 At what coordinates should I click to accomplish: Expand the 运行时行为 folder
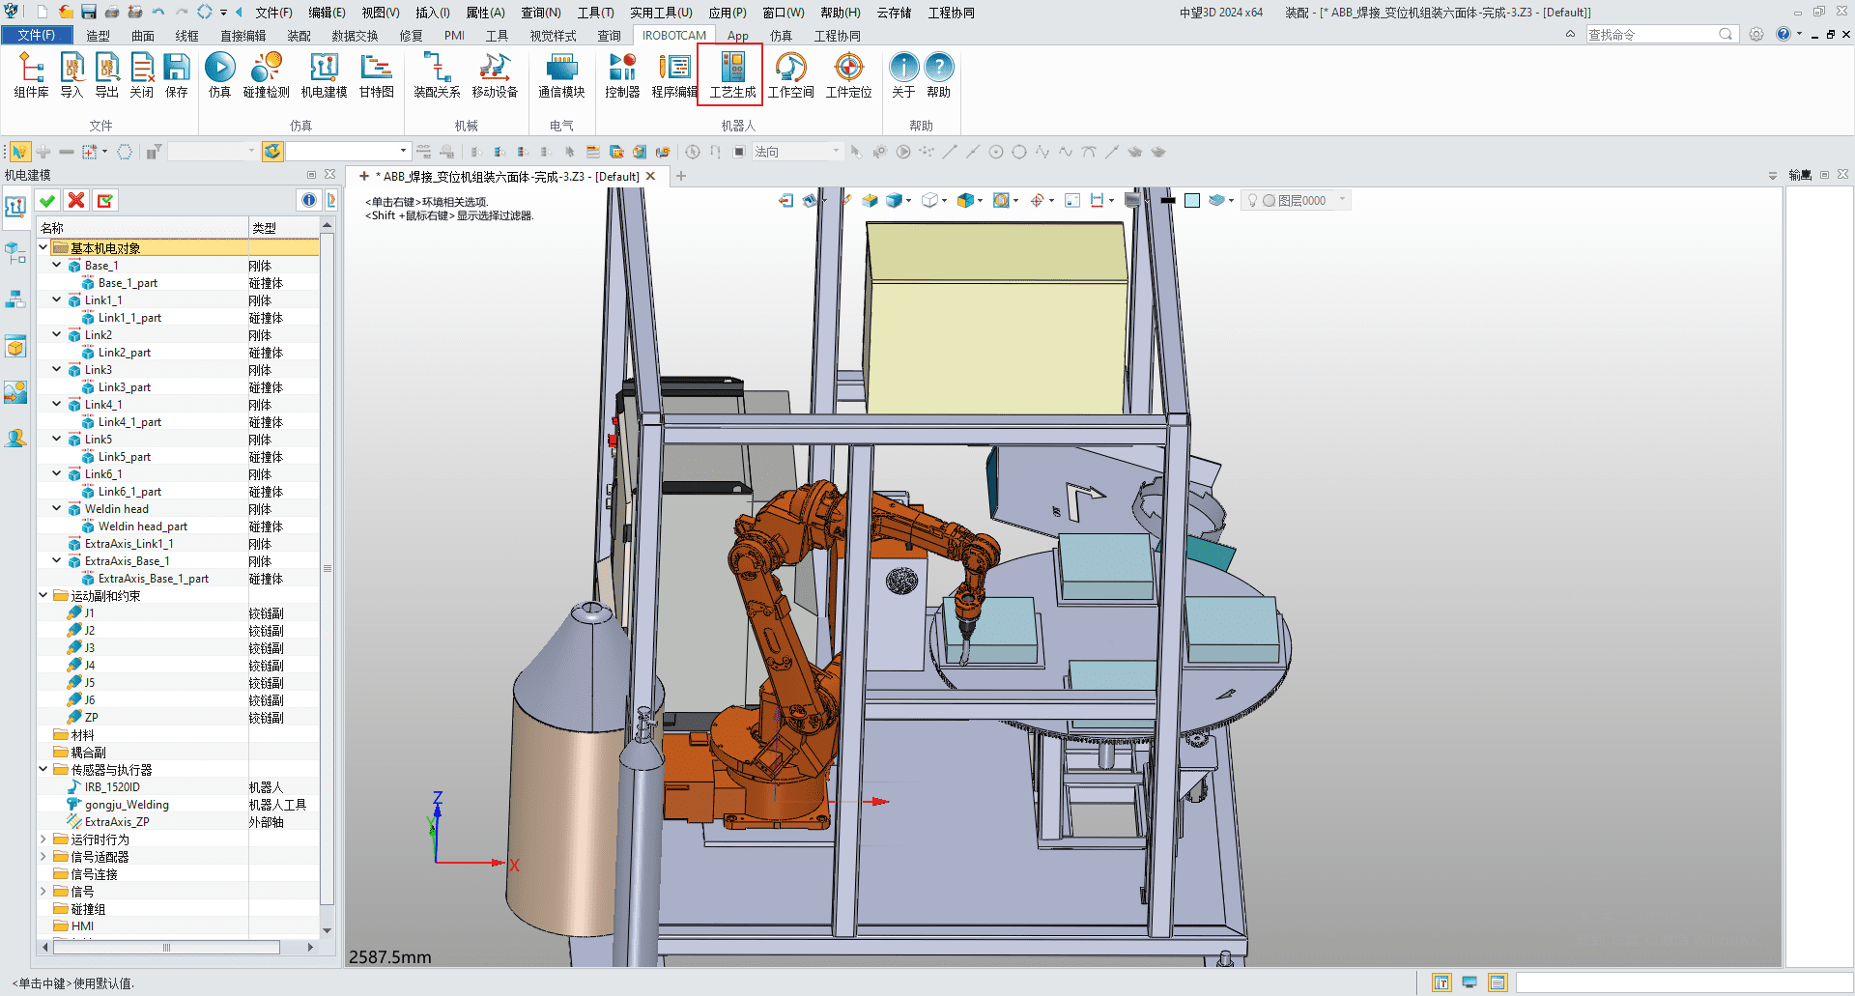[x=43, y=839]
